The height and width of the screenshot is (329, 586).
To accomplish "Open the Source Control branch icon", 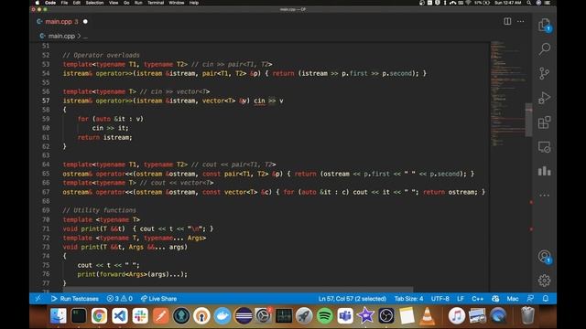I will 544,73.
